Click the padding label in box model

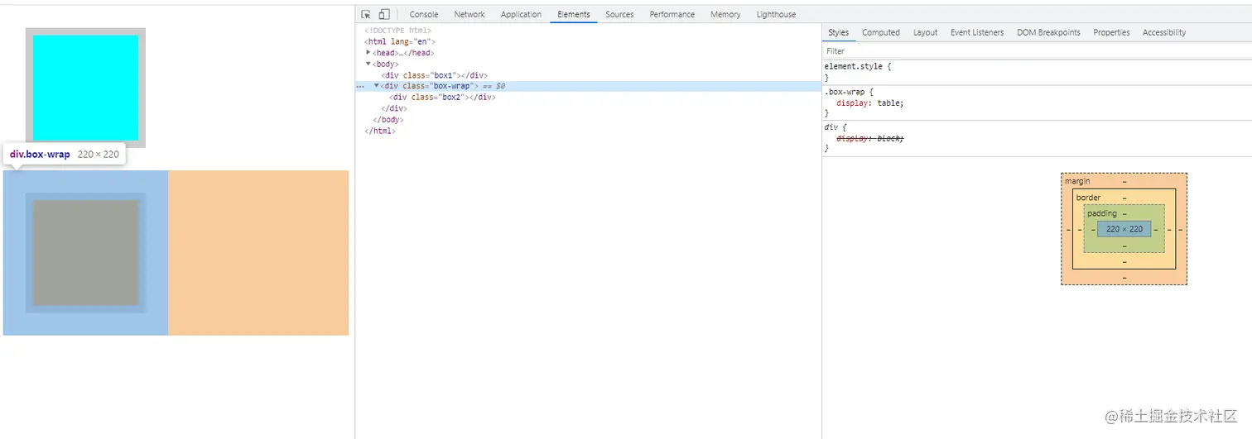[x=1102, y=213]
